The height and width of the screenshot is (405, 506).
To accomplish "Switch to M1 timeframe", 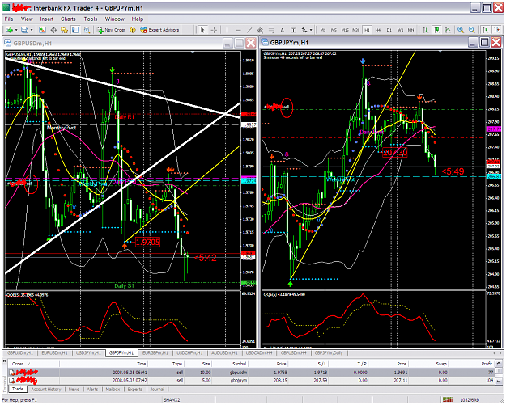I will tap(323, 30).
